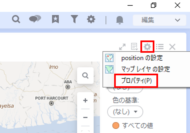Expand the 編集 dropdown
The height and width of the screenshot is (133, 190).
(x=159, y=20)
